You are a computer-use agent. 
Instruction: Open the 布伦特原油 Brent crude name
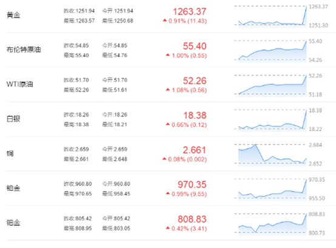tap(24, 50)
